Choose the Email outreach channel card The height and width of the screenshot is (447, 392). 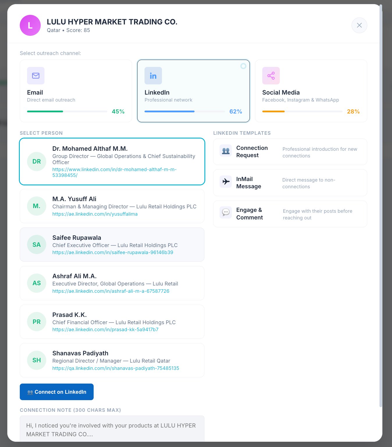[76, 91]
